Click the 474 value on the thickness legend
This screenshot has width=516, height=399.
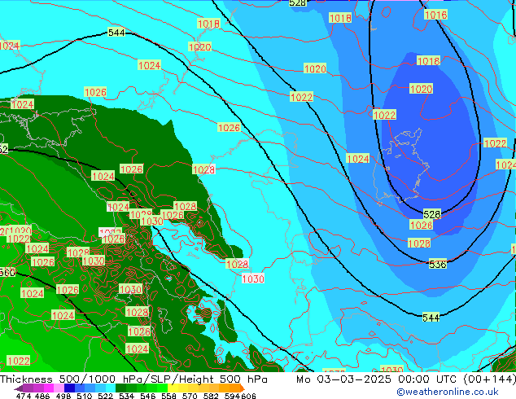(x=24, y=396)
